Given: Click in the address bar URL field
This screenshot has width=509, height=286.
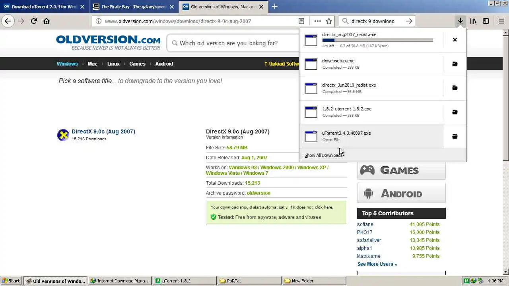Looking at the screenshot, I should (199, 21).
